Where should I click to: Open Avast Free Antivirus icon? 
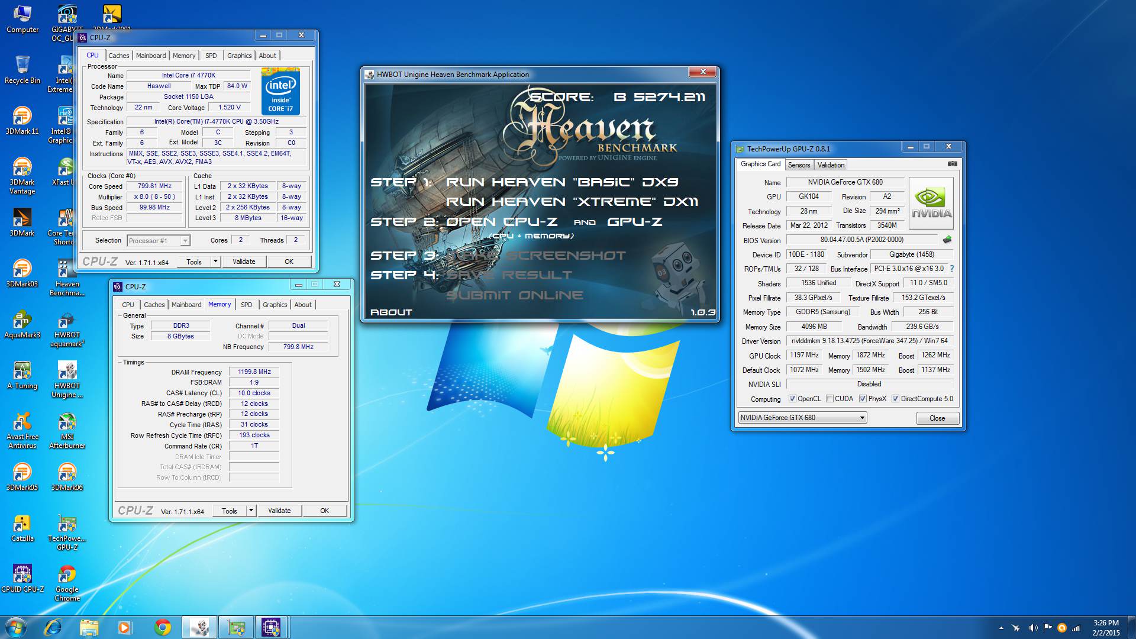point(22,430)
